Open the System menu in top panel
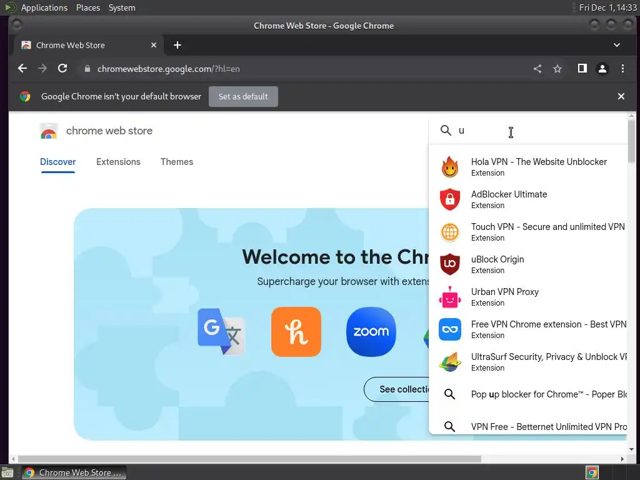The height and width of the screenshot is (480, 640). [x=122, y=7]
